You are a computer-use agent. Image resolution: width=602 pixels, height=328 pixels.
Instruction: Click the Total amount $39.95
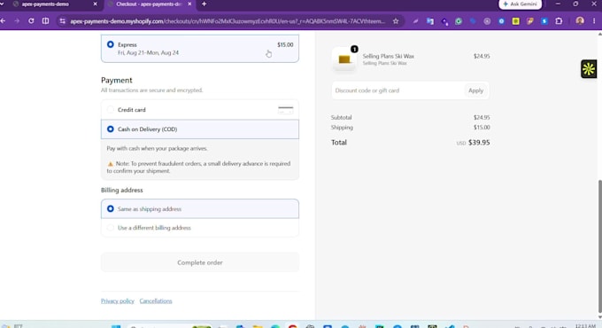coord(479,142)
